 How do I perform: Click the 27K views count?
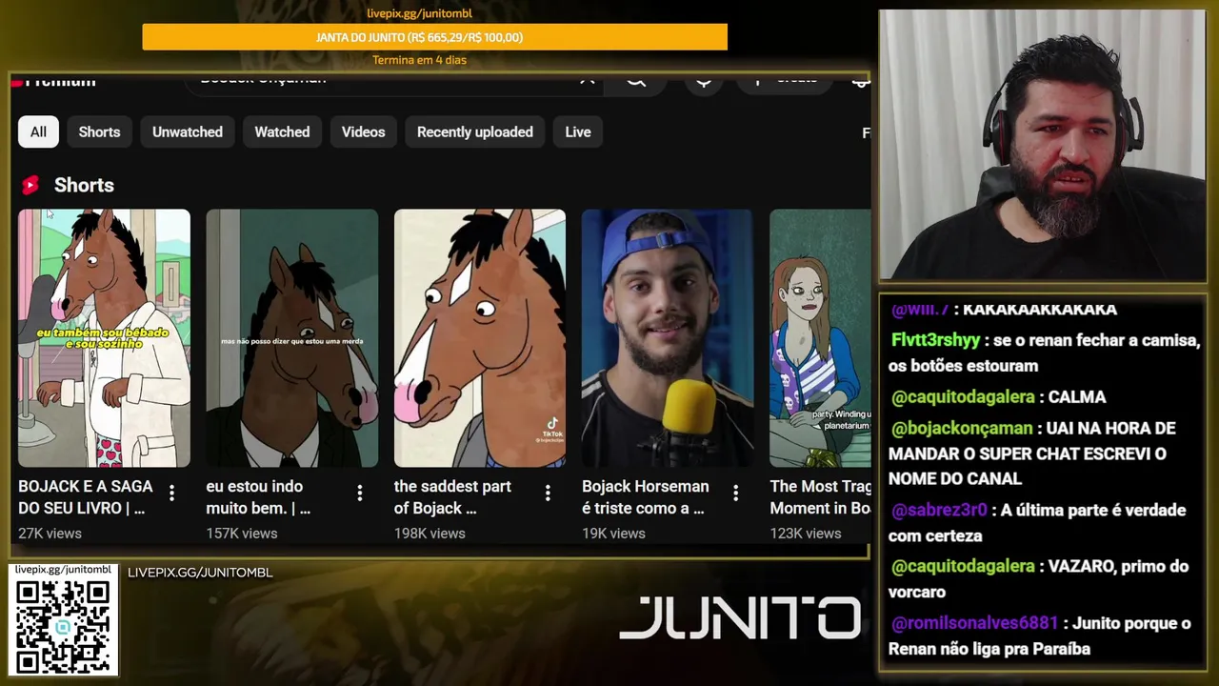tap(50, 534)
